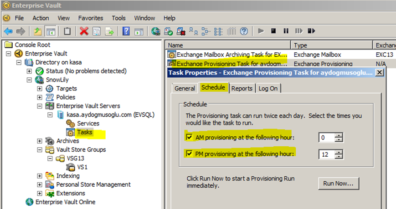
Task: Expand the Extensions node
Action: pos(40,194)
